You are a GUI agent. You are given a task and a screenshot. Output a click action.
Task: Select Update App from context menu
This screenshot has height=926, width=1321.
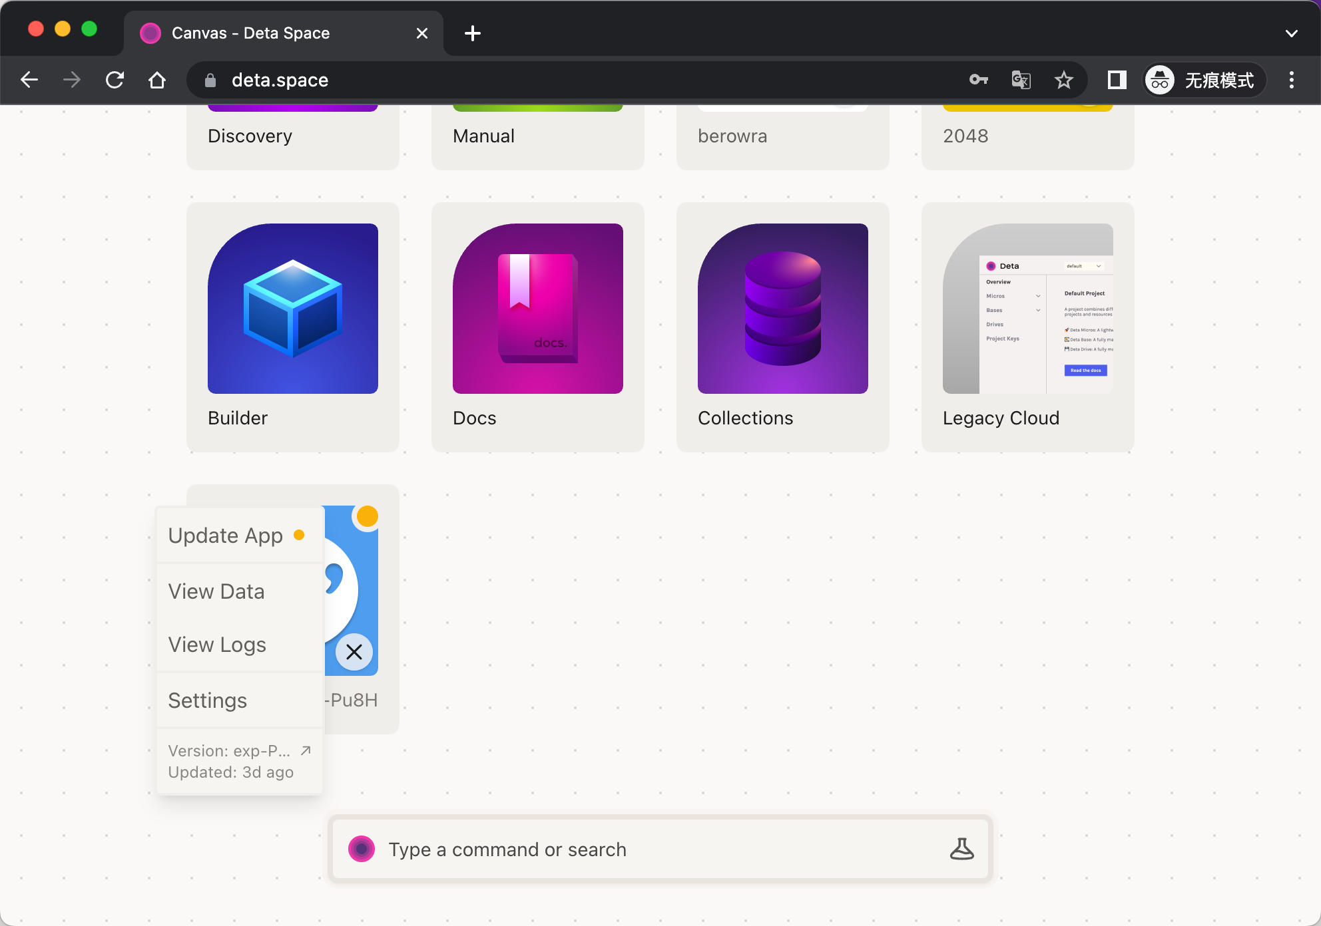click(x=226, y=536)
